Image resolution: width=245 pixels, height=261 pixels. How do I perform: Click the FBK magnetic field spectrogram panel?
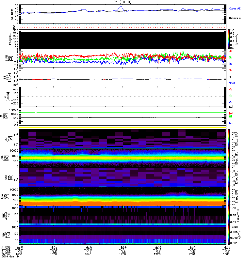pyautogui.click(x=122, y=235)
